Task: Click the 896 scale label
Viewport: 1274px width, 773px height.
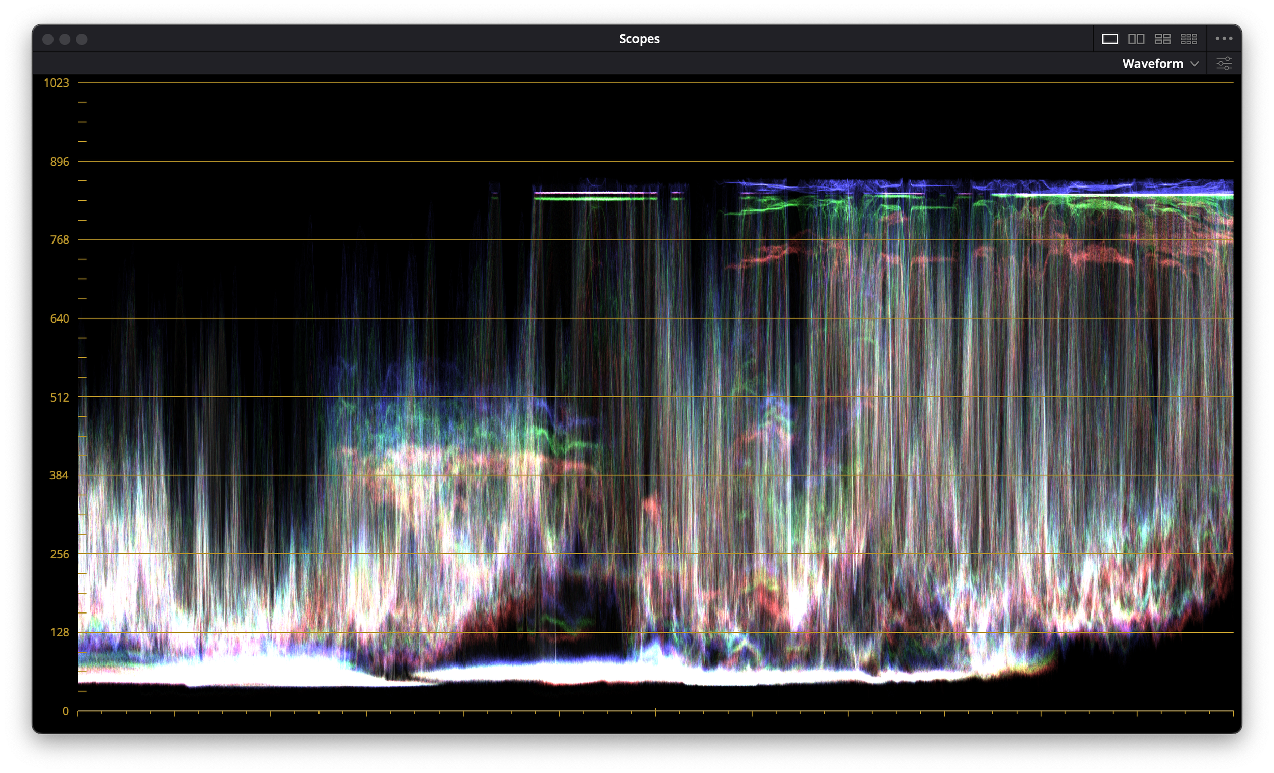Action: [60, 162]
